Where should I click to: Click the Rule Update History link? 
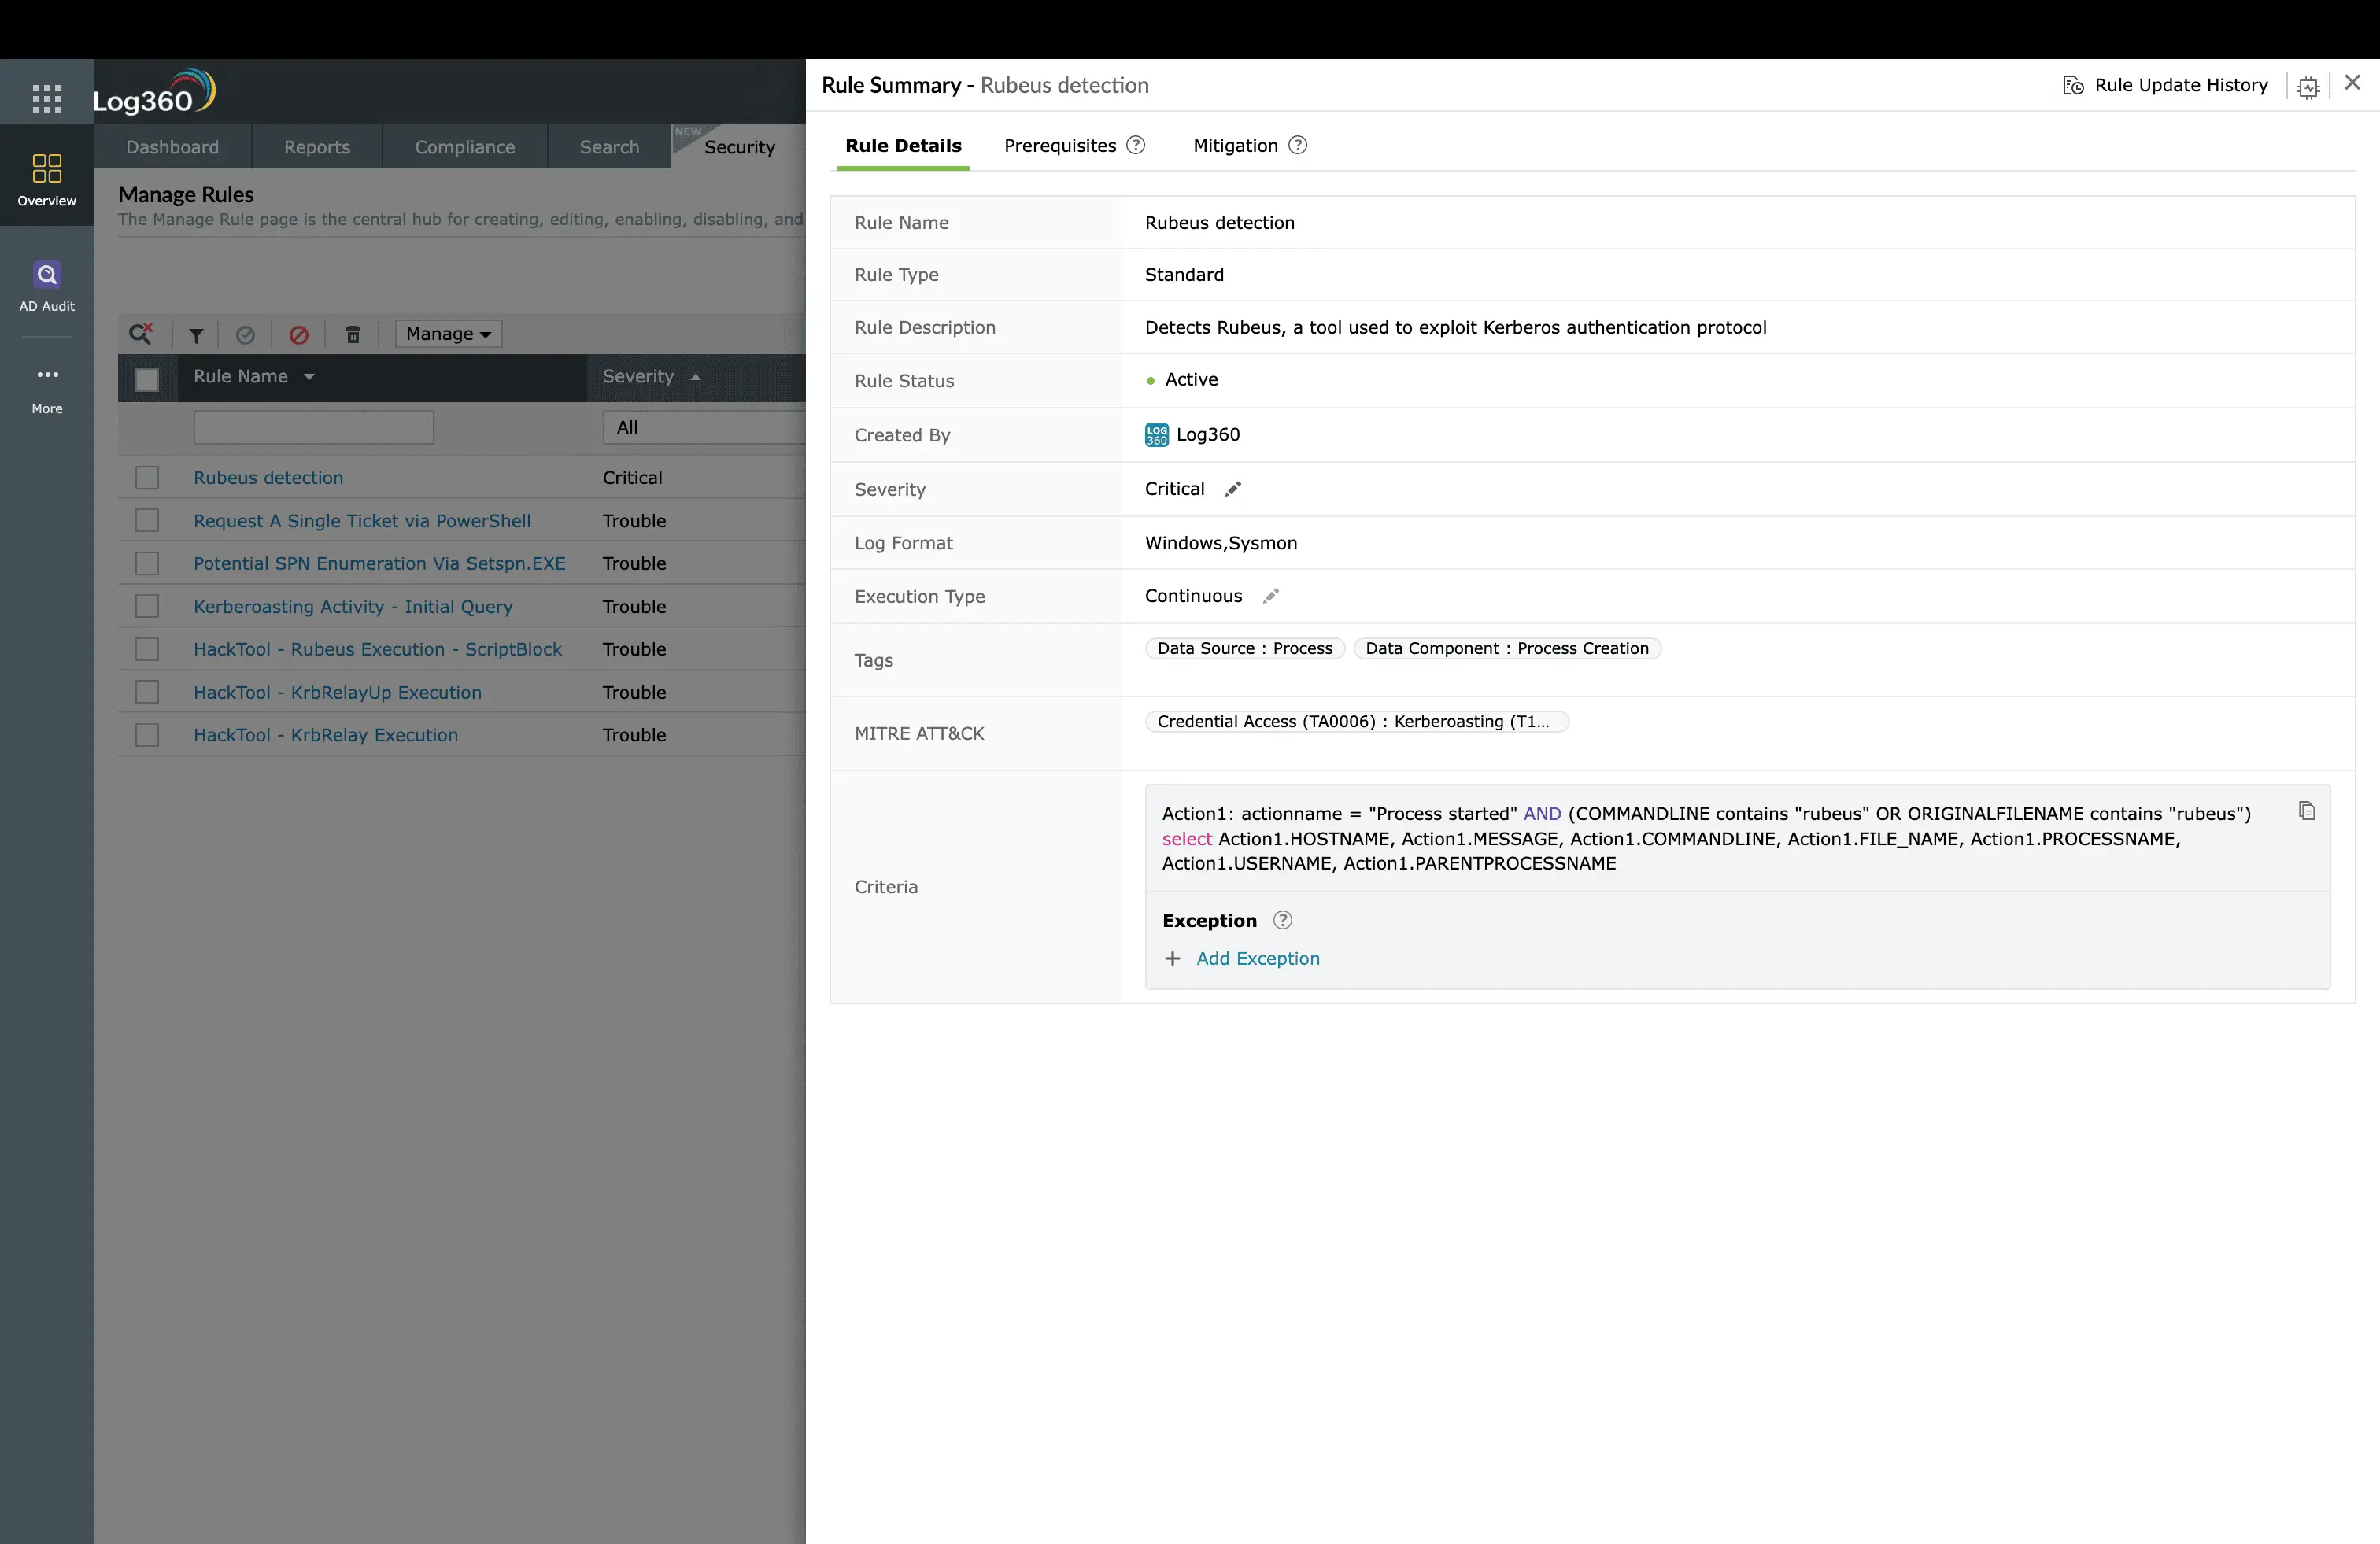tap(2181, 85)
